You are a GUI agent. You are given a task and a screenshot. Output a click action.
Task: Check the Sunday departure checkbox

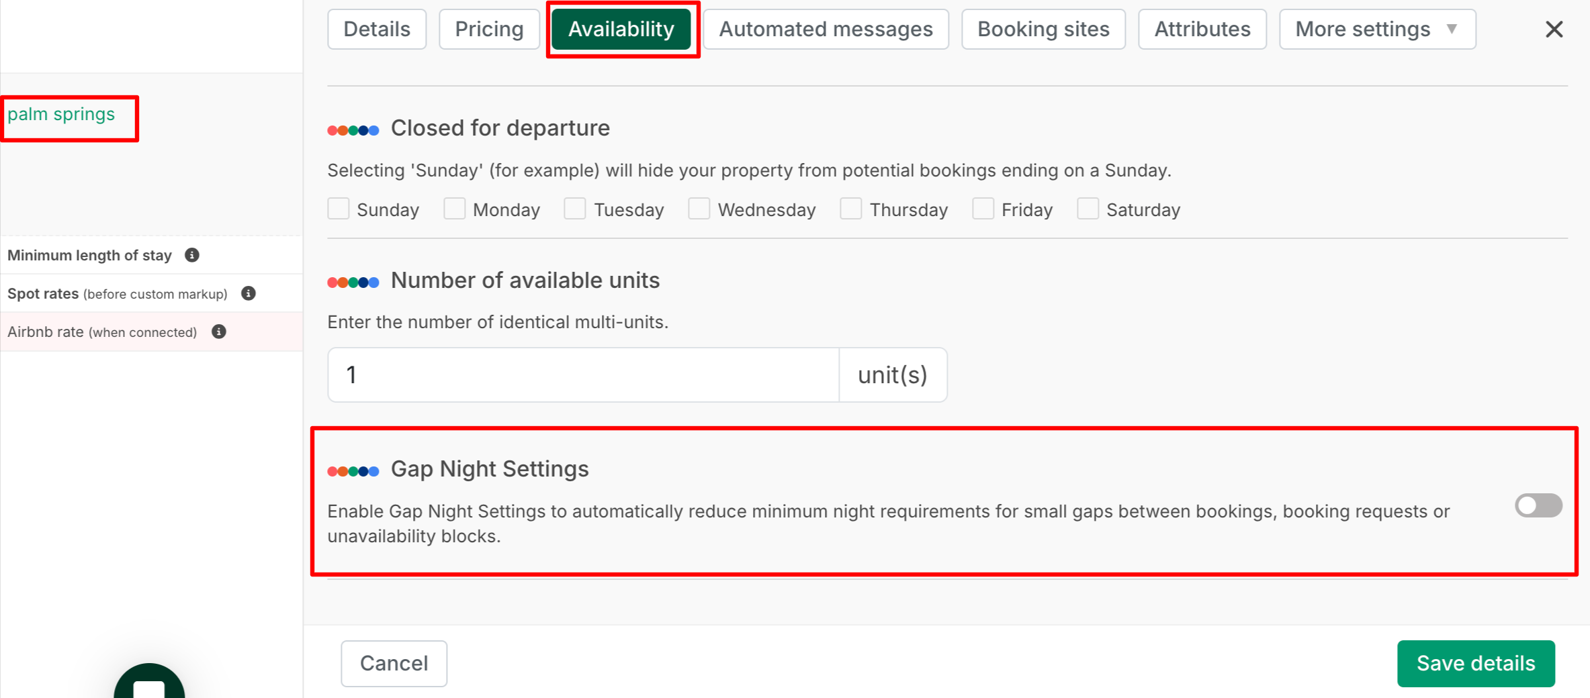point(339,209)
